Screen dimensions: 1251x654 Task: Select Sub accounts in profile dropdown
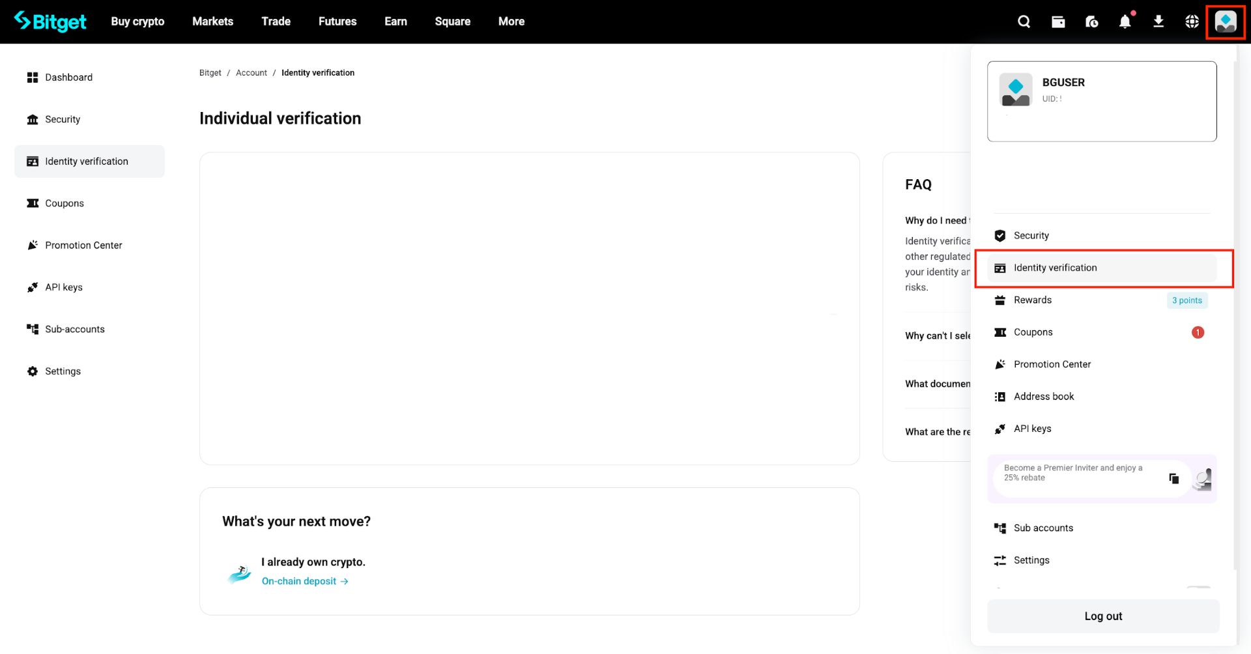[1102, 528]
